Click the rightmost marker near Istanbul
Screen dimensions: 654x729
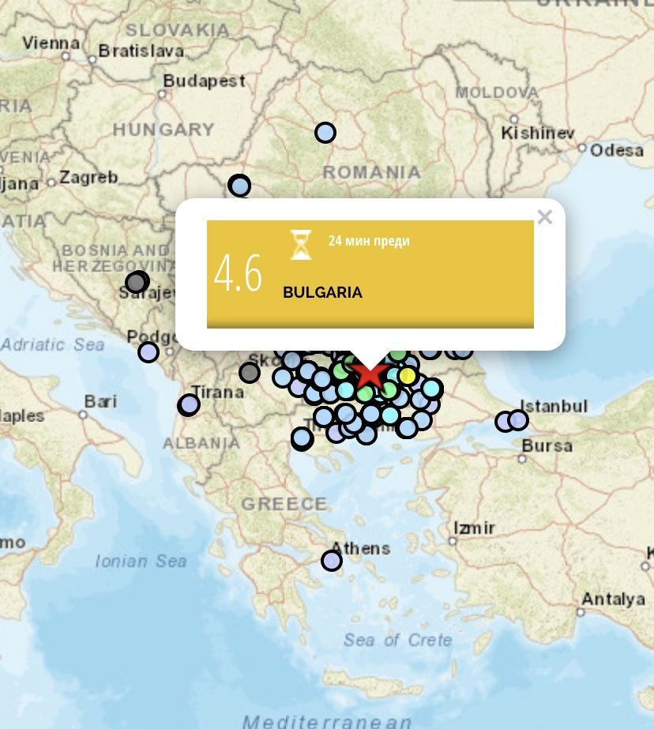pos(518,420)
